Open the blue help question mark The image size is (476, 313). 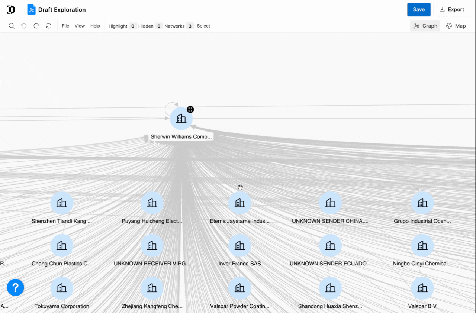(15, 287)
